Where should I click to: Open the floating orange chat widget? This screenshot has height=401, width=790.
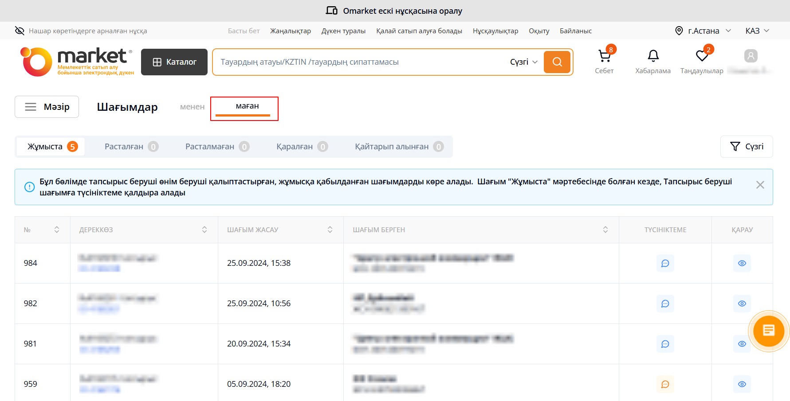click(x=768, y=331)
